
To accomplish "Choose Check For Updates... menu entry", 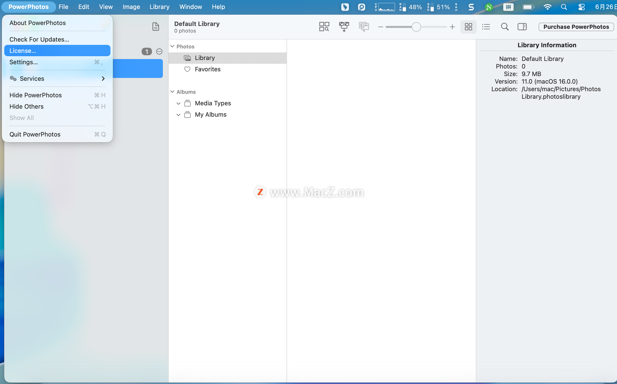I will tap(39, 39).
